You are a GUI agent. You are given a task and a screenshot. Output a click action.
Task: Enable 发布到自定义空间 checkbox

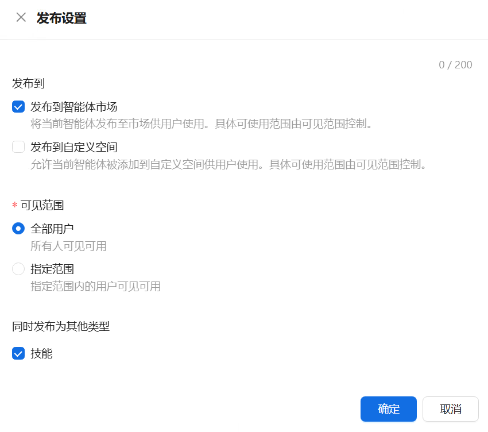pyautogui.click(x=18, y=147)
